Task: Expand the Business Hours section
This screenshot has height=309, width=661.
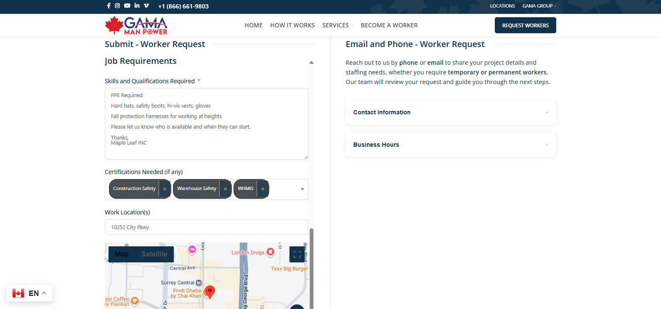Action: point(451,145)
